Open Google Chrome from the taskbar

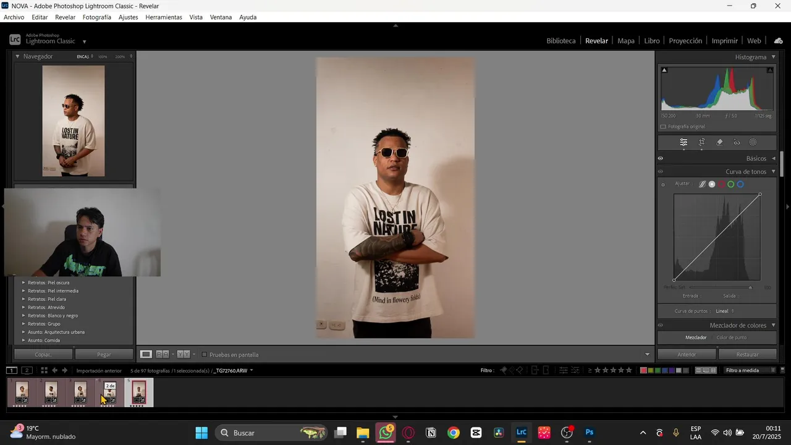coord(454,433)
